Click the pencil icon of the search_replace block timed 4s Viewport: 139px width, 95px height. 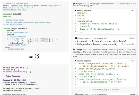point(75,61)
